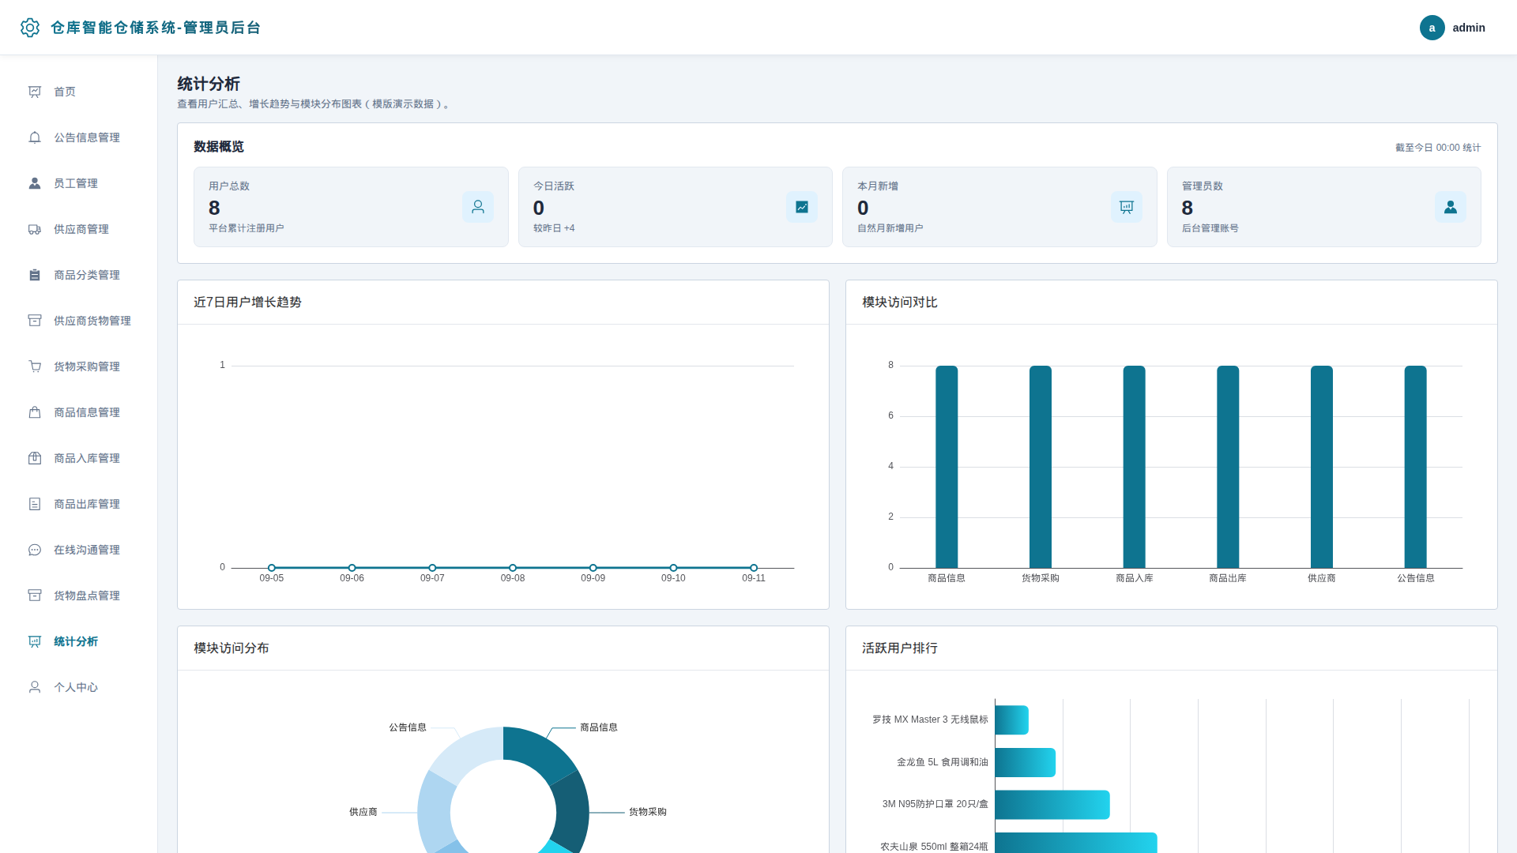1517x853 pixels.
Task: Click the 活跃用户排行 panel title
Action: [900, 648]
